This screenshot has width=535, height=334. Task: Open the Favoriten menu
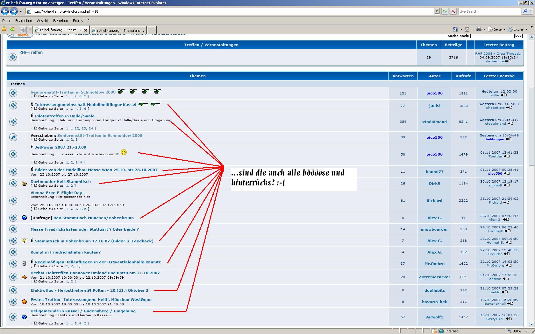(x=61, y=21)
